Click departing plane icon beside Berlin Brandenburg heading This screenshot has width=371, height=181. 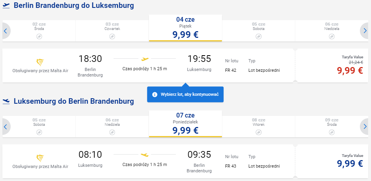tap(6, 6)
